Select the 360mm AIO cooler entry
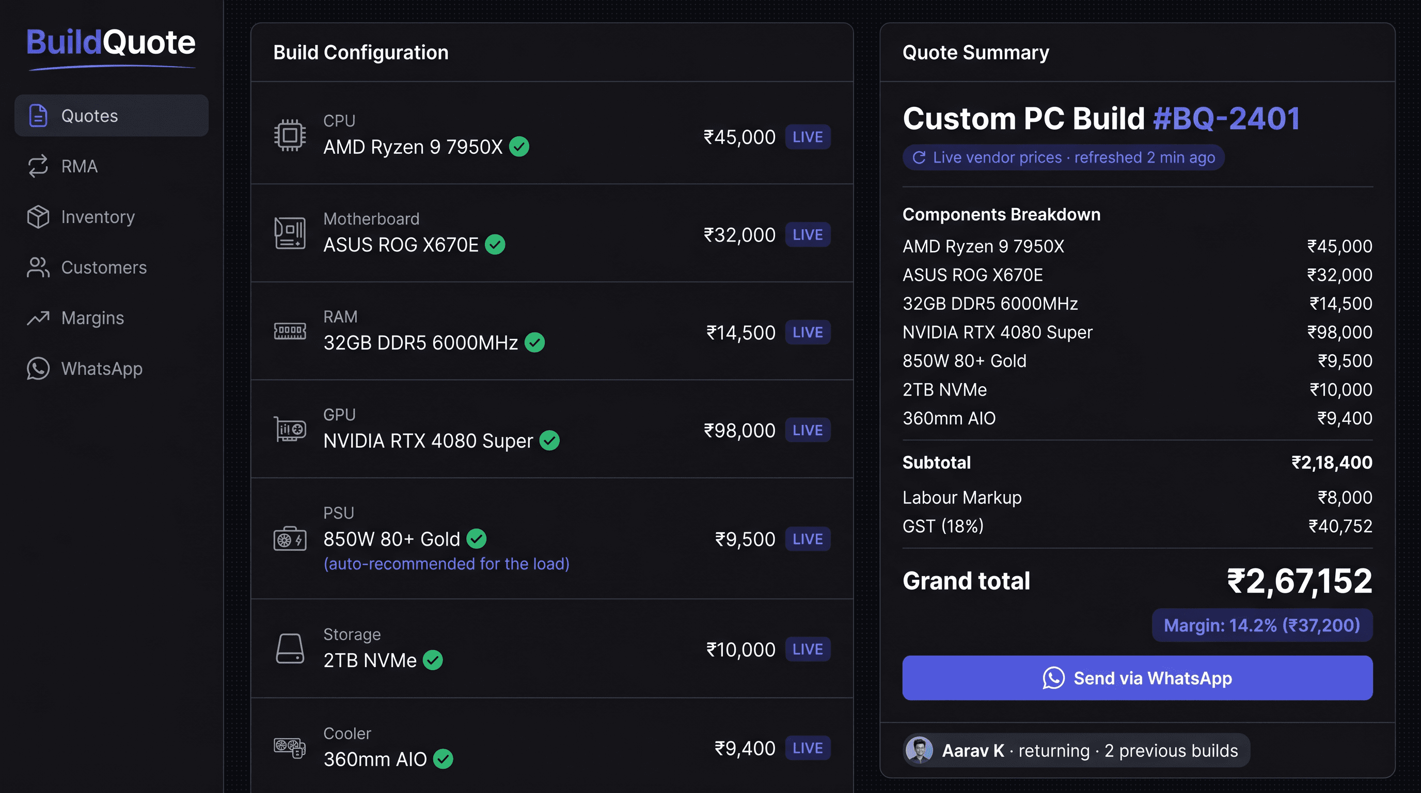 pos(375,759)
